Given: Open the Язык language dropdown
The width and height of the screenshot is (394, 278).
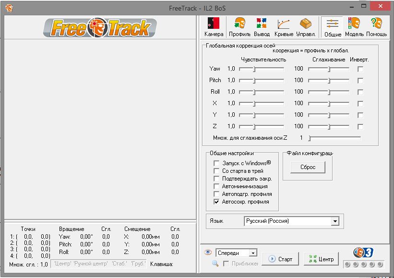Looking at the screenshot, I should point(291,221).
